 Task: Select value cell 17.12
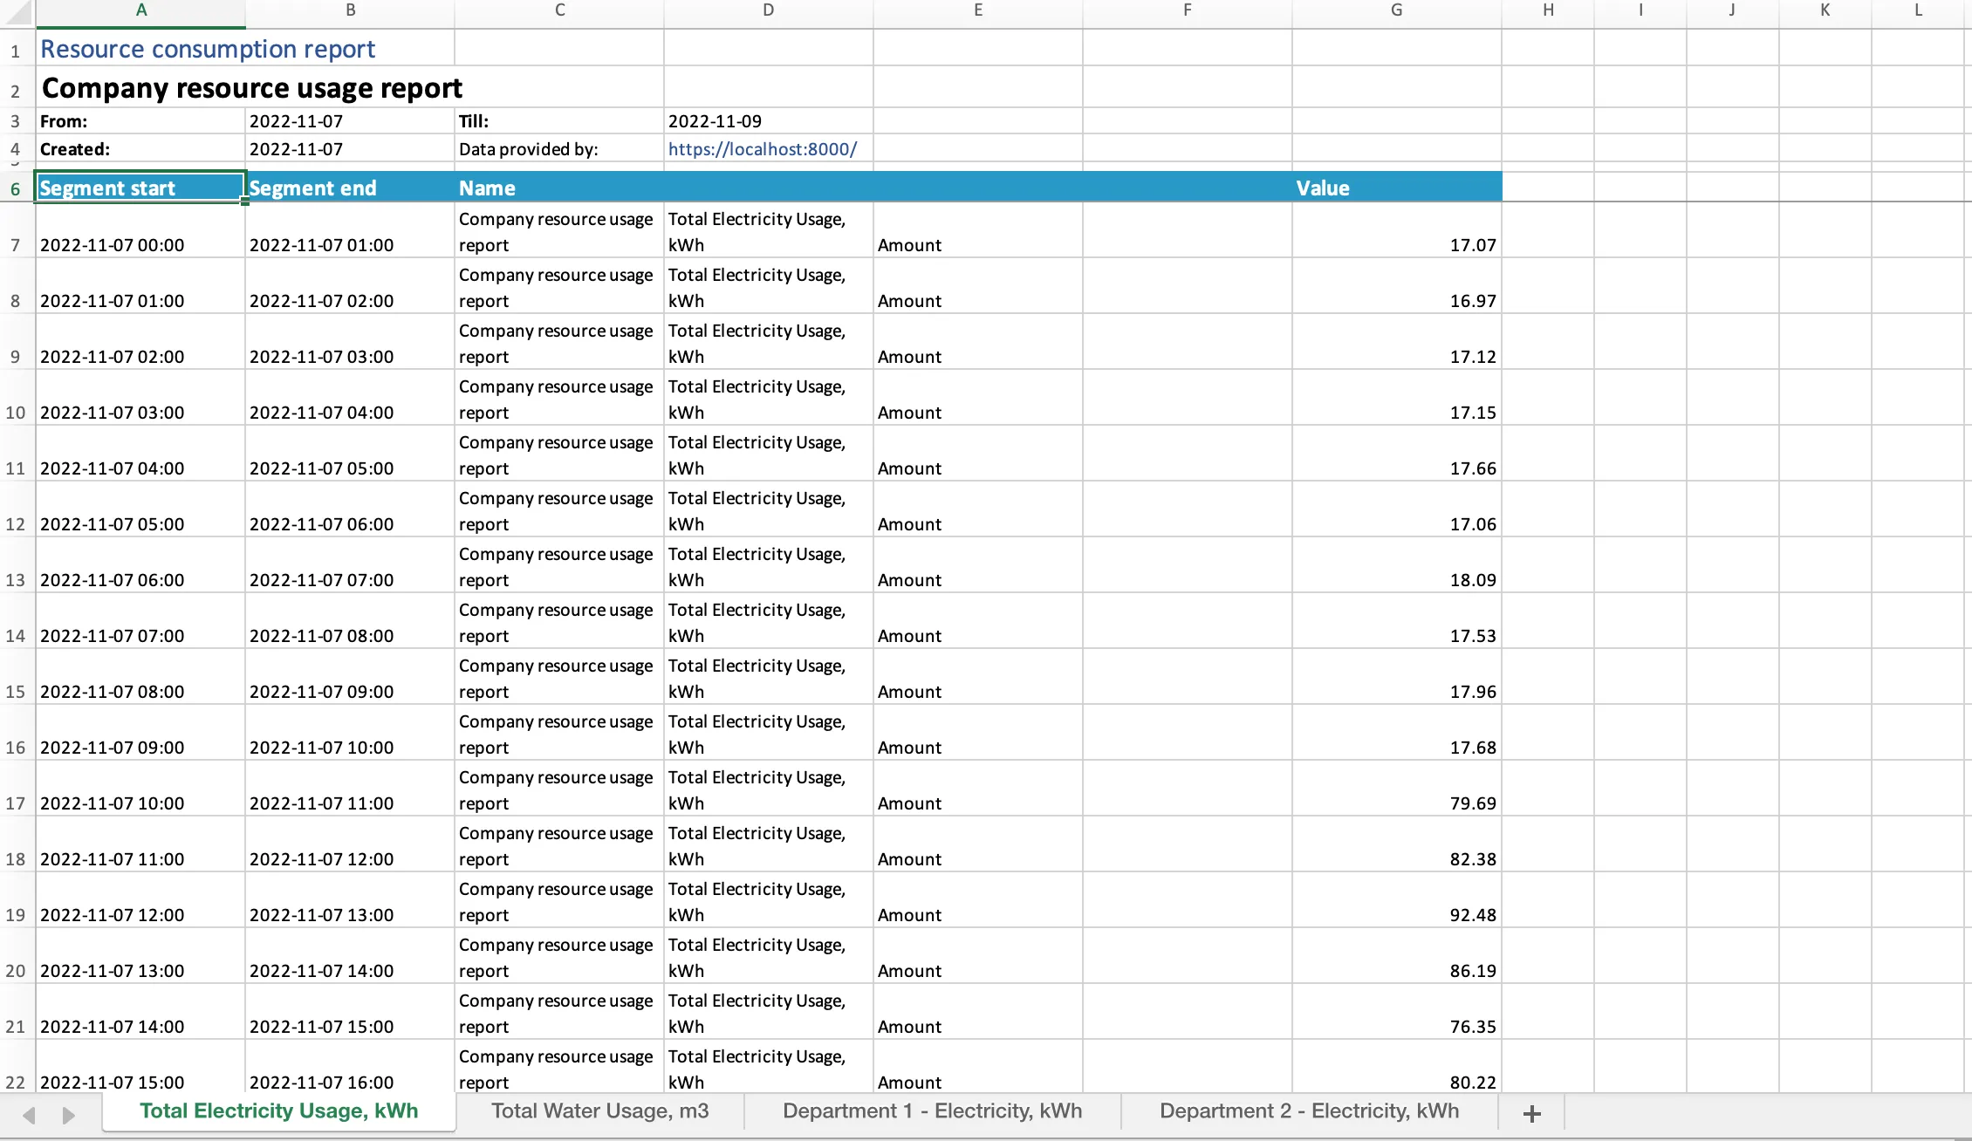coord(1397,343)
